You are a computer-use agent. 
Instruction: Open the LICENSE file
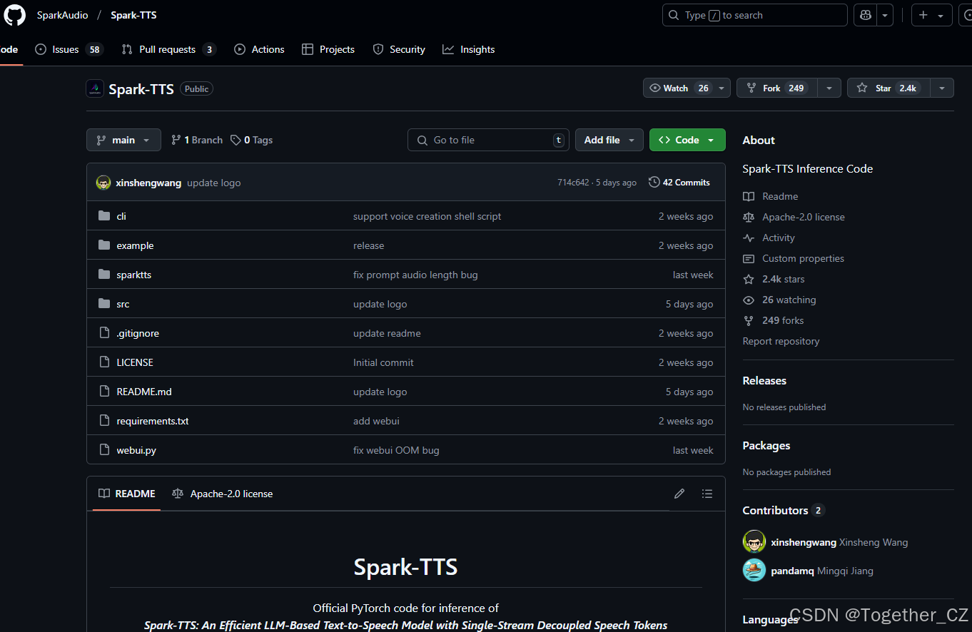135,362
